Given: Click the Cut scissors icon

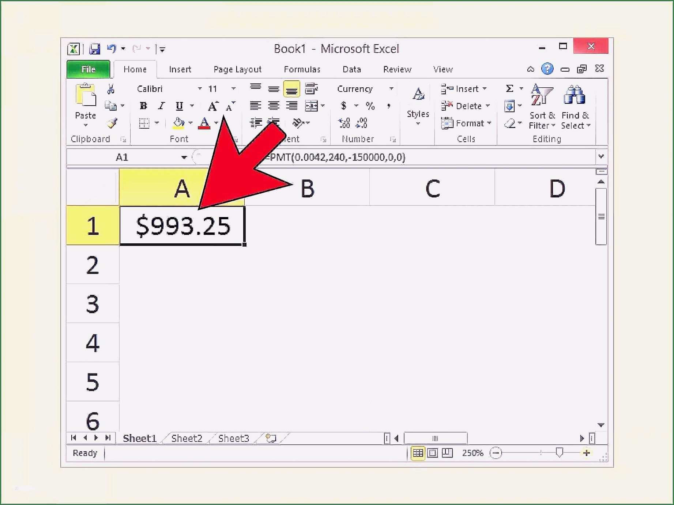Looking at the screenshot, I should pyautogui.click(x=110, y=89).
